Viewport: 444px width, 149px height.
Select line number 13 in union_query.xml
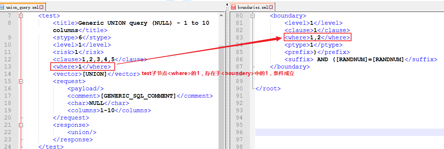coord(8,67)
